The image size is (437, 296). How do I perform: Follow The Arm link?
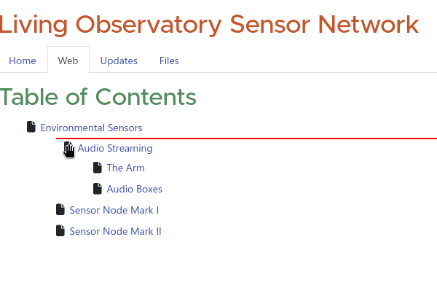pyautogui.click(x=125, y=168)
